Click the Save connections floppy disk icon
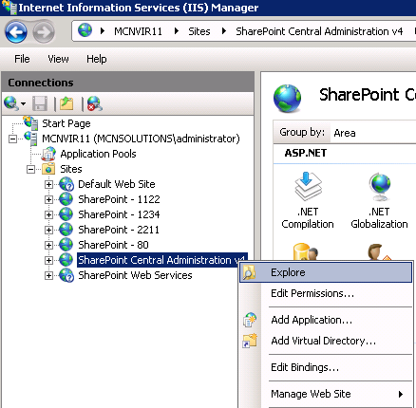The image size is (416, 408). [x=40, y=103]
